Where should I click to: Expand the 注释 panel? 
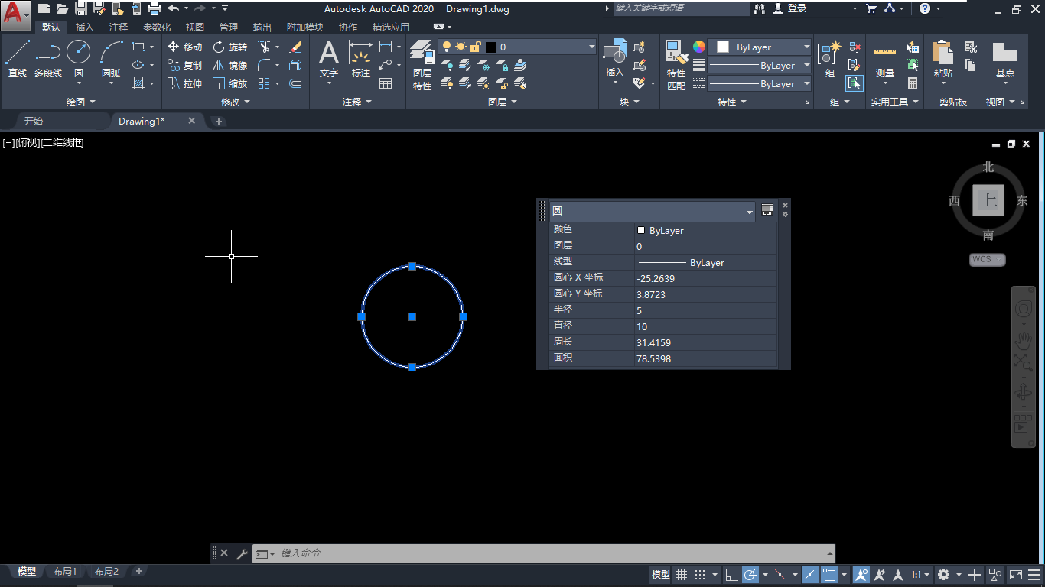[357, 102]
